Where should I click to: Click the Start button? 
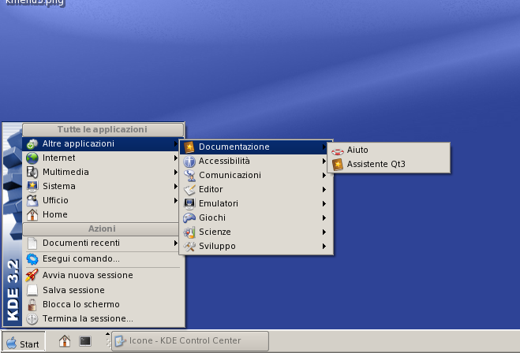coord(24,341)
